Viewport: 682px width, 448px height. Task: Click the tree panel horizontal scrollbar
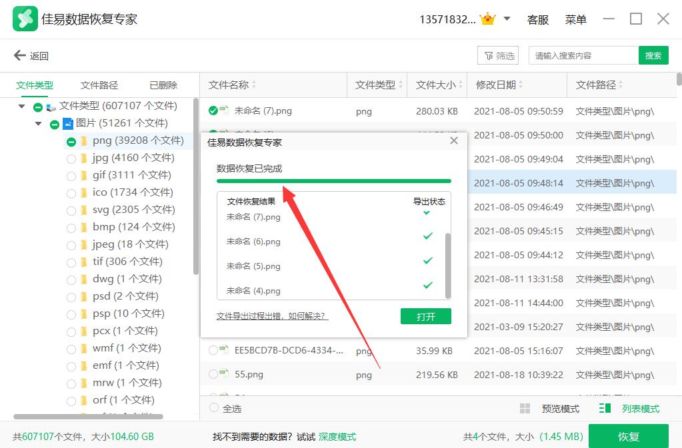click(x=88, y=417)
